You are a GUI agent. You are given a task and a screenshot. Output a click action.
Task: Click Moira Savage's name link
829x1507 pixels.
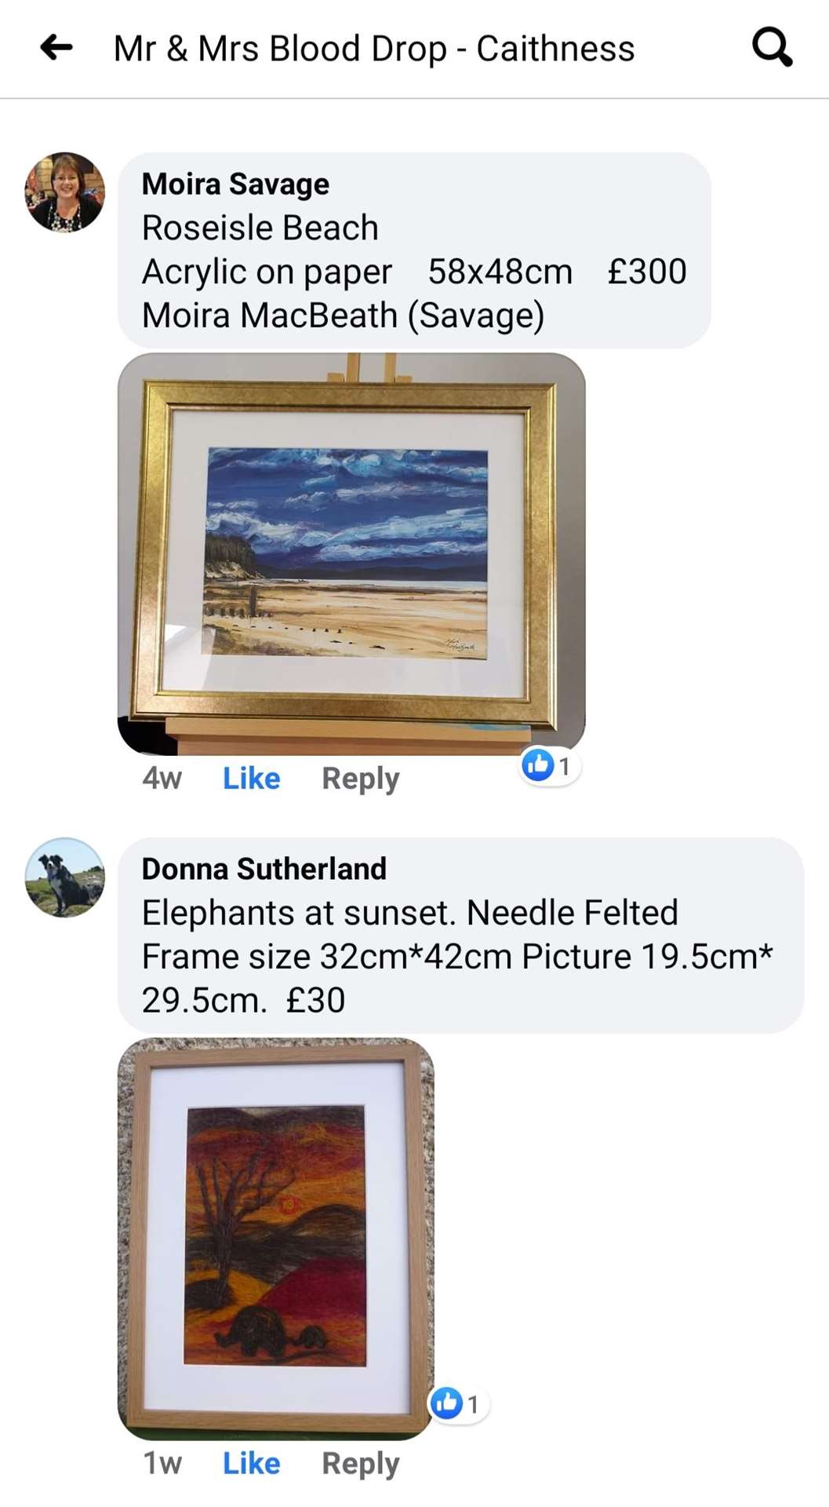[235, 184]
